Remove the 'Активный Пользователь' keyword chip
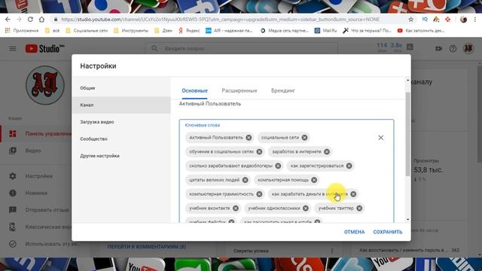This screenshot has width=482, height=271. 249,138
